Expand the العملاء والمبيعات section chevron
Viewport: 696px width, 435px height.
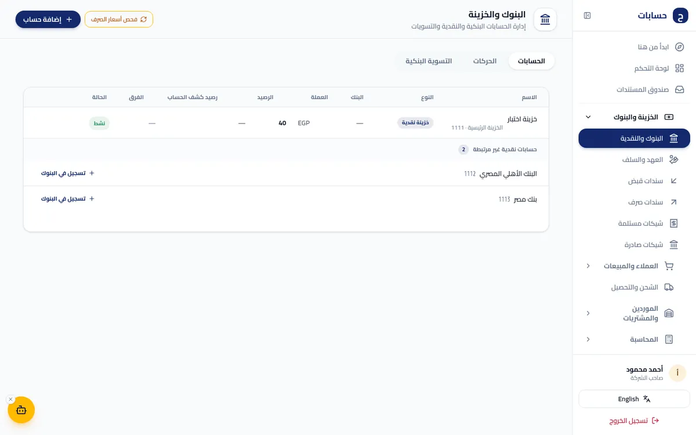pos(588,266)
